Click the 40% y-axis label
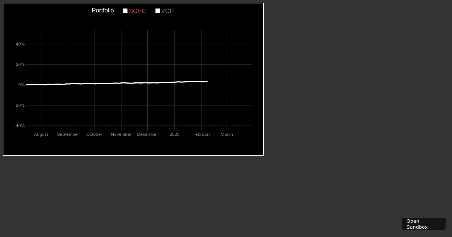This screenshot has width=452, height=237. [20, 44]
